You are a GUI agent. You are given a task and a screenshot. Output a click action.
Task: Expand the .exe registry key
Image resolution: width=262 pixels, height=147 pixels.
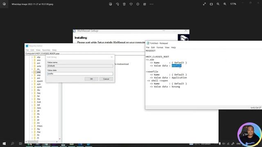(x=32, y=72)
